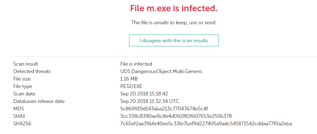Select the UDS:DangerousObject.Multi.Generic threat name
This screenshot has width=317, height=134.
click(x=161, y=72)
